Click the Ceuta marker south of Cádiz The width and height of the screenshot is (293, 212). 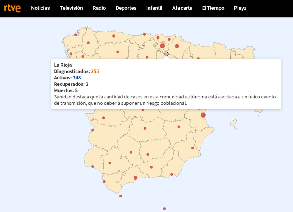pyautogui.click(x=121, y=196)
